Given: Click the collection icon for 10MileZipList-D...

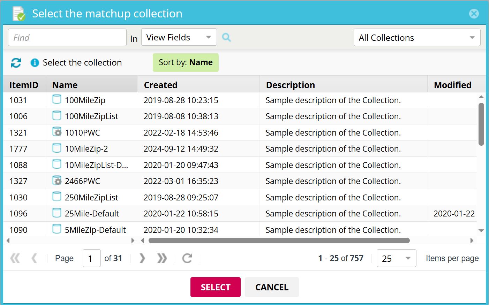Looking at the screenshot, I should click(x=57, y=164).
